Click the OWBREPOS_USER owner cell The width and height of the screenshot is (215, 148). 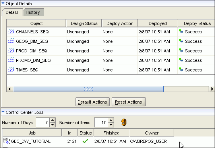pos(148,141)
